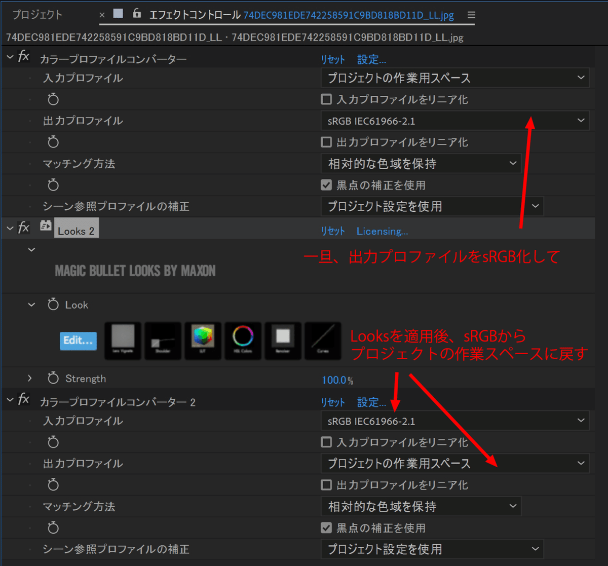The width and height of the screenshot is (608, 566).
Task: Click the stopwatch beside 出力プロファイルをリニア化 in first converter
Action: tap(53, 142)
